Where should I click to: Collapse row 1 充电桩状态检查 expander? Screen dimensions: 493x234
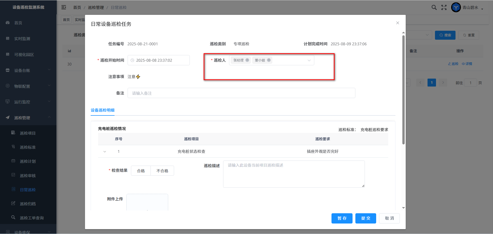click(105, 152)
